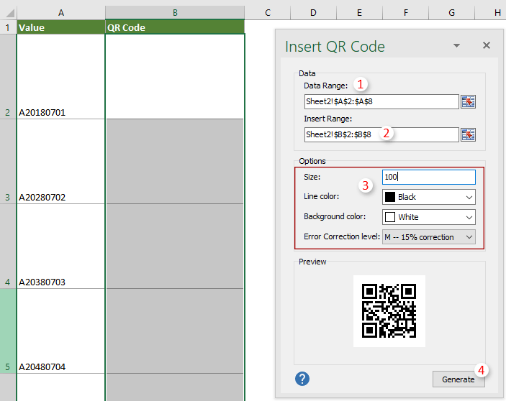Viewport: 506px width, 401px height.
Task: Select column B header
Action: (175, 13)
